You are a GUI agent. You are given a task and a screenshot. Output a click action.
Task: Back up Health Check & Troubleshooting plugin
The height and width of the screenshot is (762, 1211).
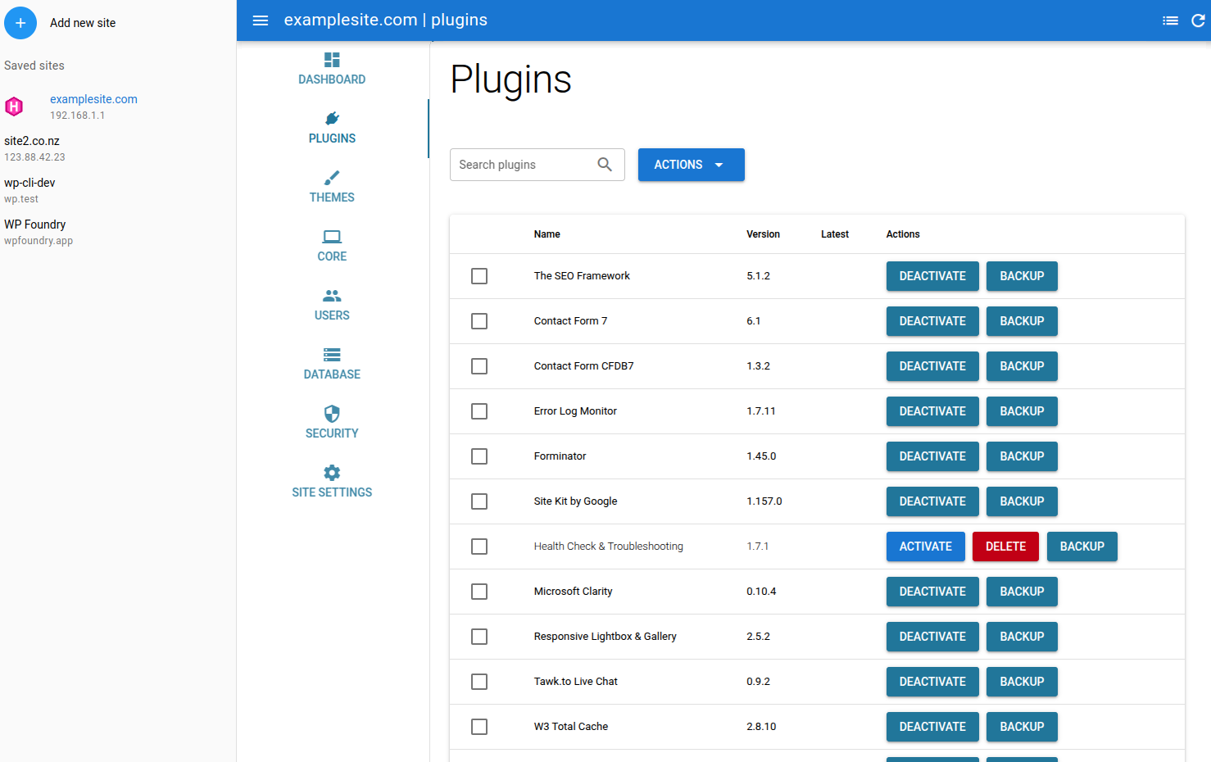point(1082,547)
